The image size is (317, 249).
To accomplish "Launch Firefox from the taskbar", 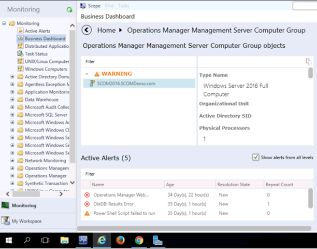I will click(120, 241).
